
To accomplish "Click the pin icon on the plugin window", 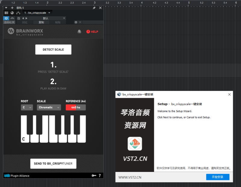I will click(x=95, y=8).
